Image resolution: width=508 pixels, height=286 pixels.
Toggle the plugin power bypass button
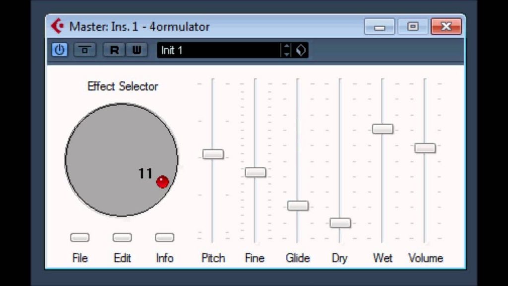[x=60, y=50]
